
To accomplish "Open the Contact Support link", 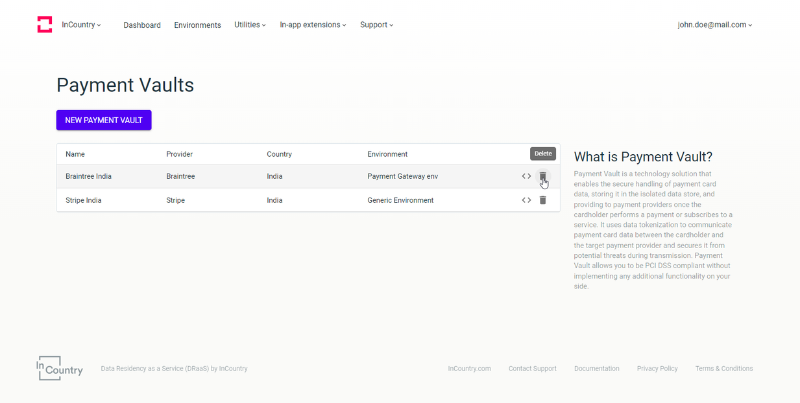I will coord(533,369).
